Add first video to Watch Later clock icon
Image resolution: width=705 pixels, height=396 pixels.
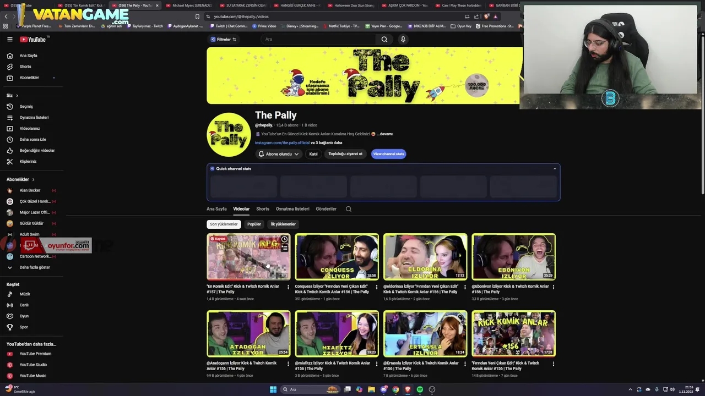point(284,240)
